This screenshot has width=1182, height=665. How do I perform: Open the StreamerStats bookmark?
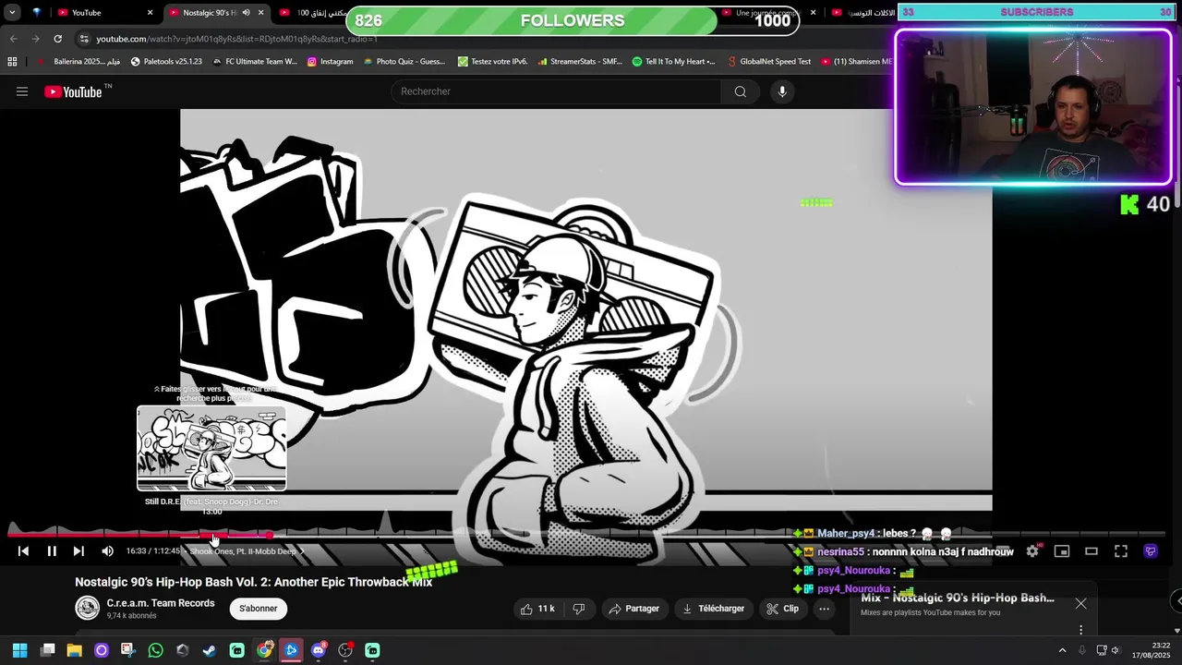[x=580, y=62]
